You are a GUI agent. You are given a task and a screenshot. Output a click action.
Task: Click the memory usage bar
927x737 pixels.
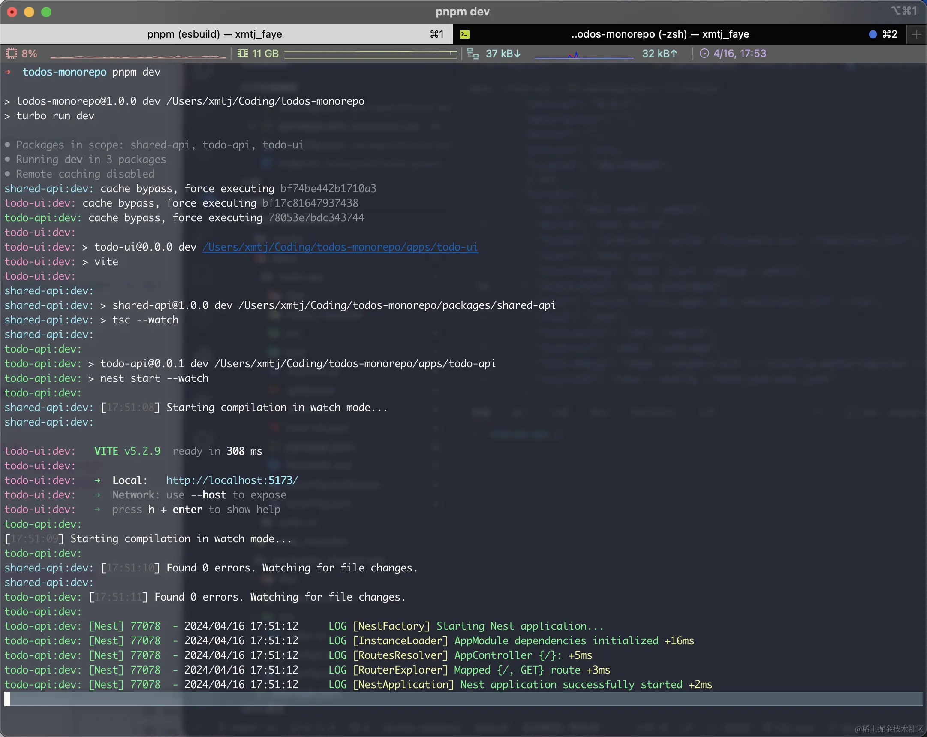point(370,54)
